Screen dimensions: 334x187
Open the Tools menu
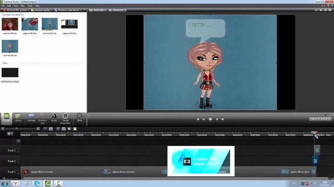[30, 6]
